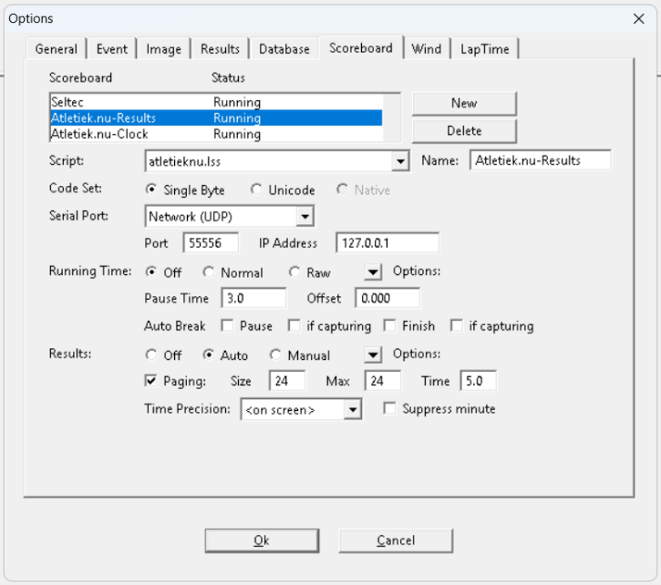
Task: Set Results mode to Manual
Action: pyautogui.click(x=276, y=355)
